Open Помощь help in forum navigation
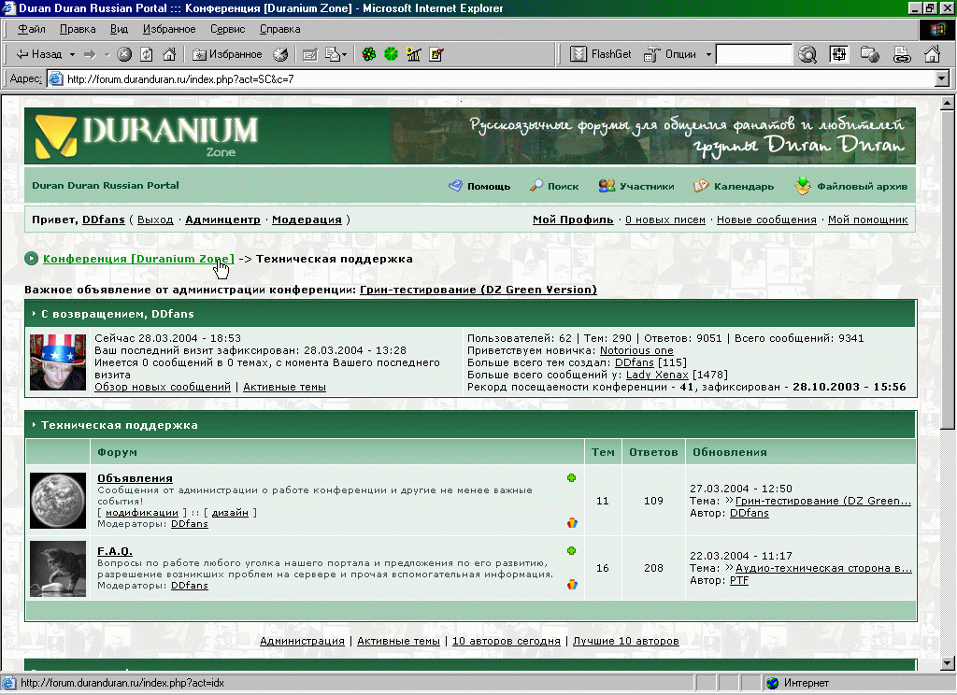 tap(479, 186)
